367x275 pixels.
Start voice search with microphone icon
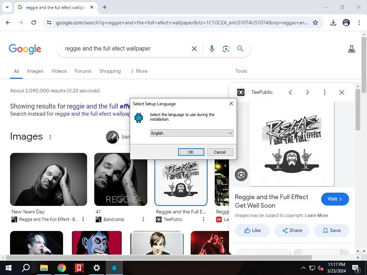(211, 49)
